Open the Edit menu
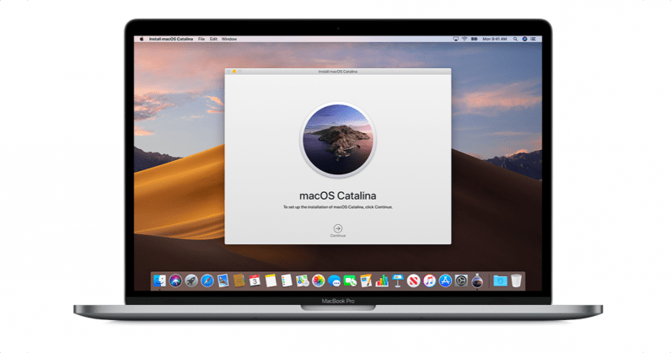This screenshot has width=671, height=353. 213,39
